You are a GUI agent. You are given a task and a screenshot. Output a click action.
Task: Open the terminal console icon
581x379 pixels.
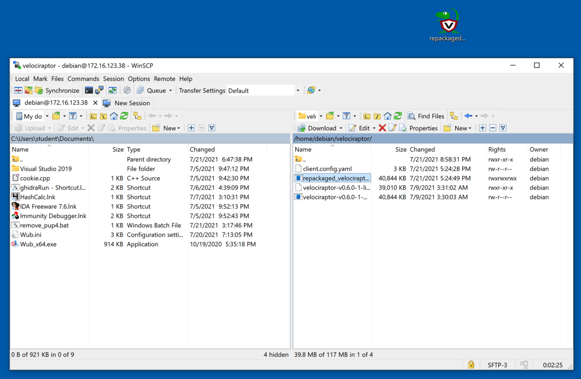click(x=89, y=91)
